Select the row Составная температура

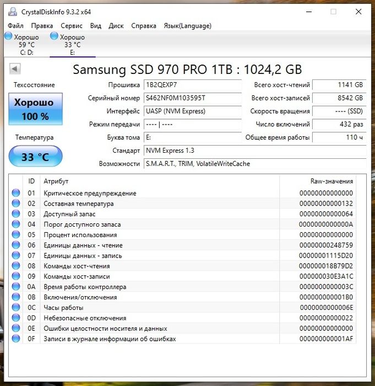click(x=182, y=203)
